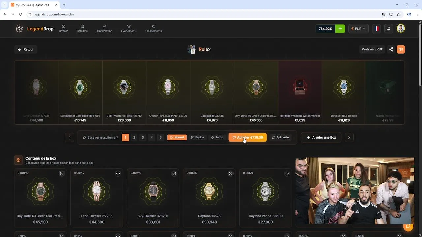Go back with Retour button
Screen dimensions: 422x237
pyautogui.click(x=26, y=49)
